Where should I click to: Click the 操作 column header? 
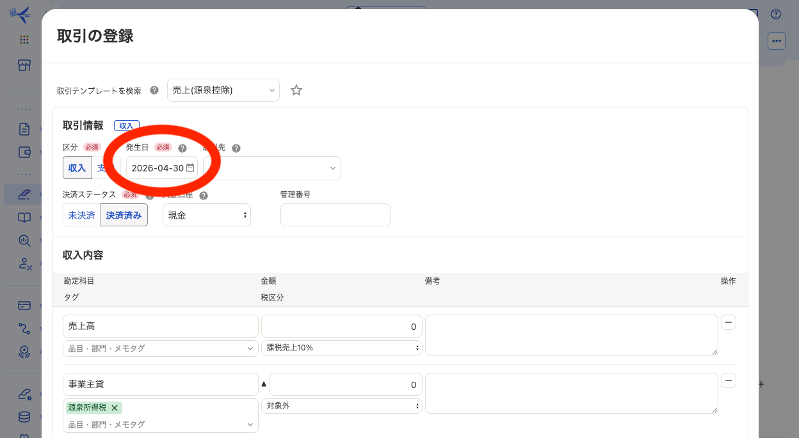[728, 281]
